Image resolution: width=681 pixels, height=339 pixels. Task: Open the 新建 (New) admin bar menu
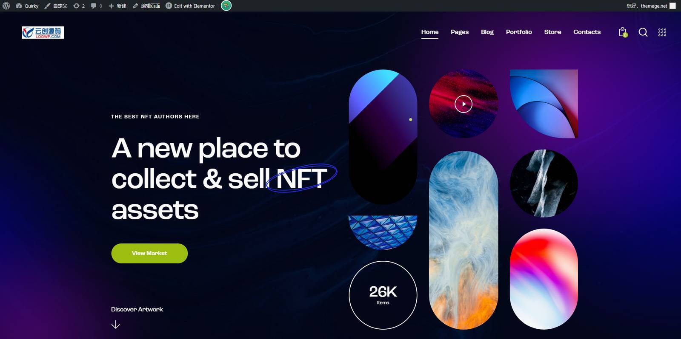[117, 6]
